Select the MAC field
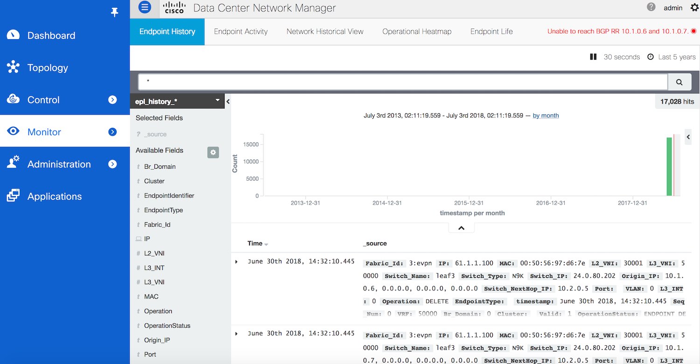The image size is (700, 364). tap(151, 296)
